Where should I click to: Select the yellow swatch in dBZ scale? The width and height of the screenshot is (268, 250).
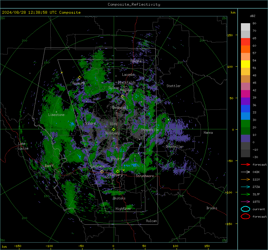pos(245,64)
